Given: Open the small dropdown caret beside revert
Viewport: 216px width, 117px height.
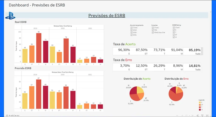Looking at the screenshot, I should point(190,116).
